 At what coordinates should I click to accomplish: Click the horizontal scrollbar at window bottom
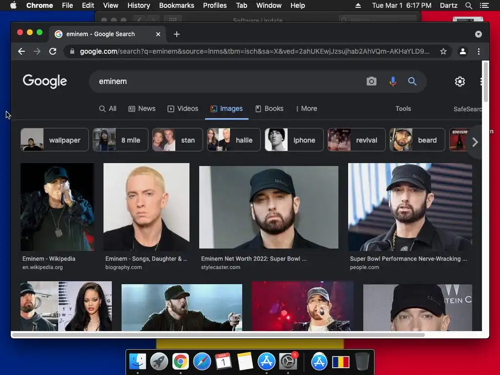pyautogui.click(x=218, y=335)
